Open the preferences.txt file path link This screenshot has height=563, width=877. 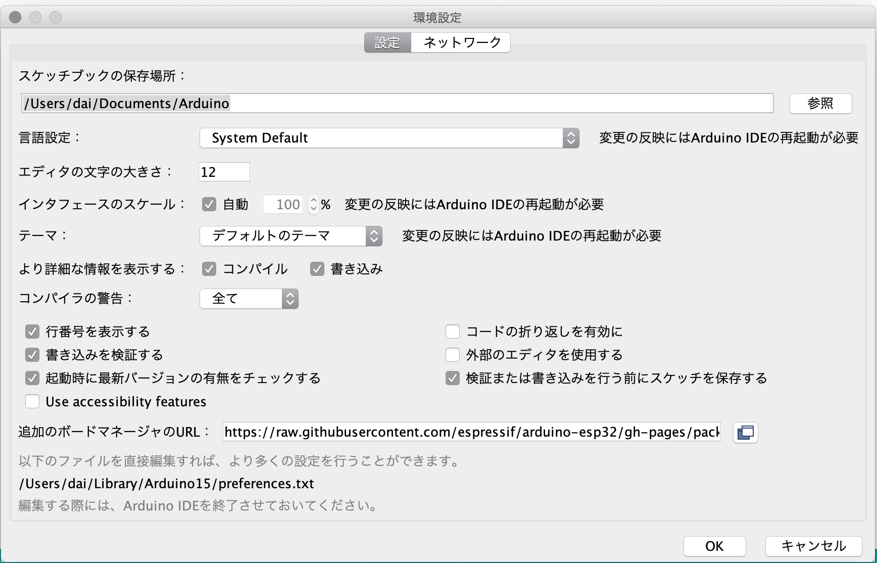click(167, 484)
